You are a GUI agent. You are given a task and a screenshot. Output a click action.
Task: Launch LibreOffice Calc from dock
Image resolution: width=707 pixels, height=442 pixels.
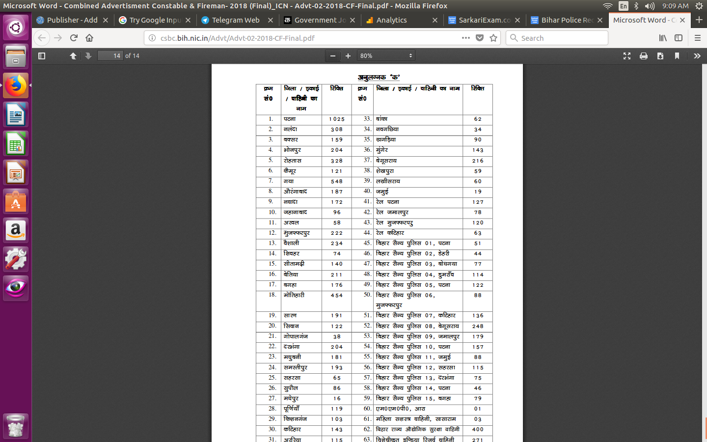[16, 144]
